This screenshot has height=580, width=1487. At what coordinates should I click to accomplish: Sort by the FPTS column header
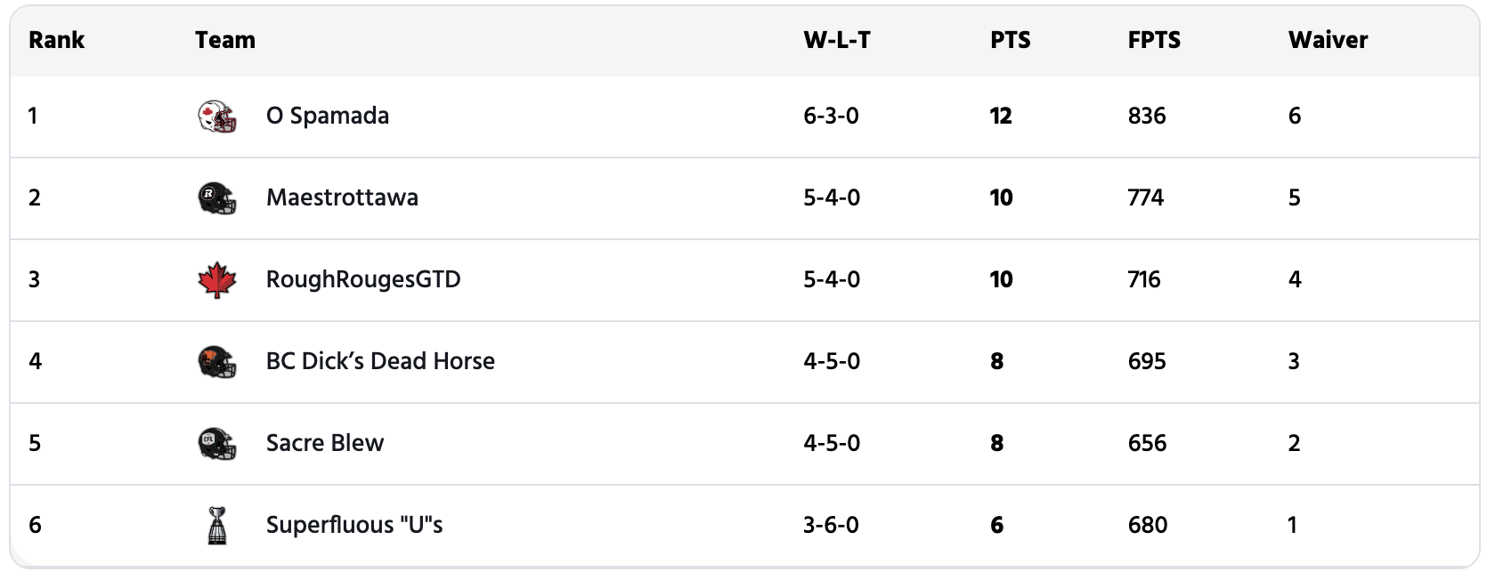coord(1154,40)
